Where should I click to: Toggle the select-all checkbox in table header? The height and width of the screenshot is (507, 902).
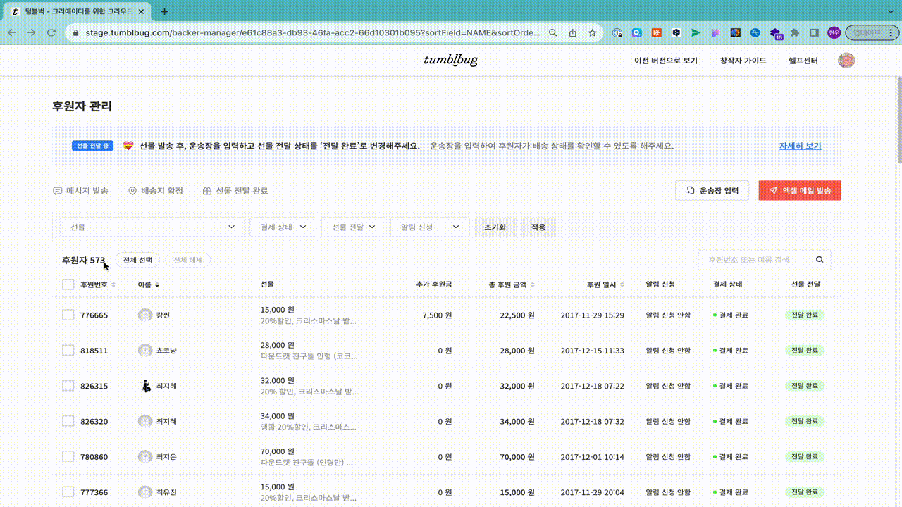click(x=68, y=284)
